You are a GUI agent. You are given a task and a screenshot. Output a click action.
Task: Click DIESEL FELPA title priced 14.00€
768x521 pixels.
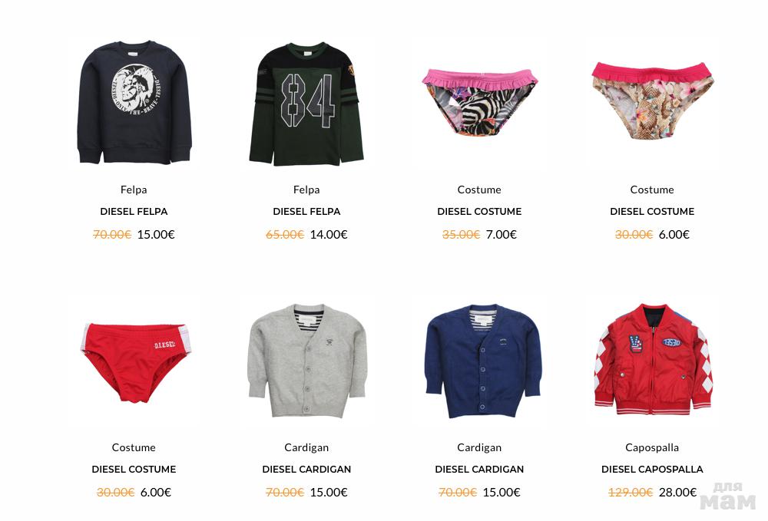(x=306, y=211)
